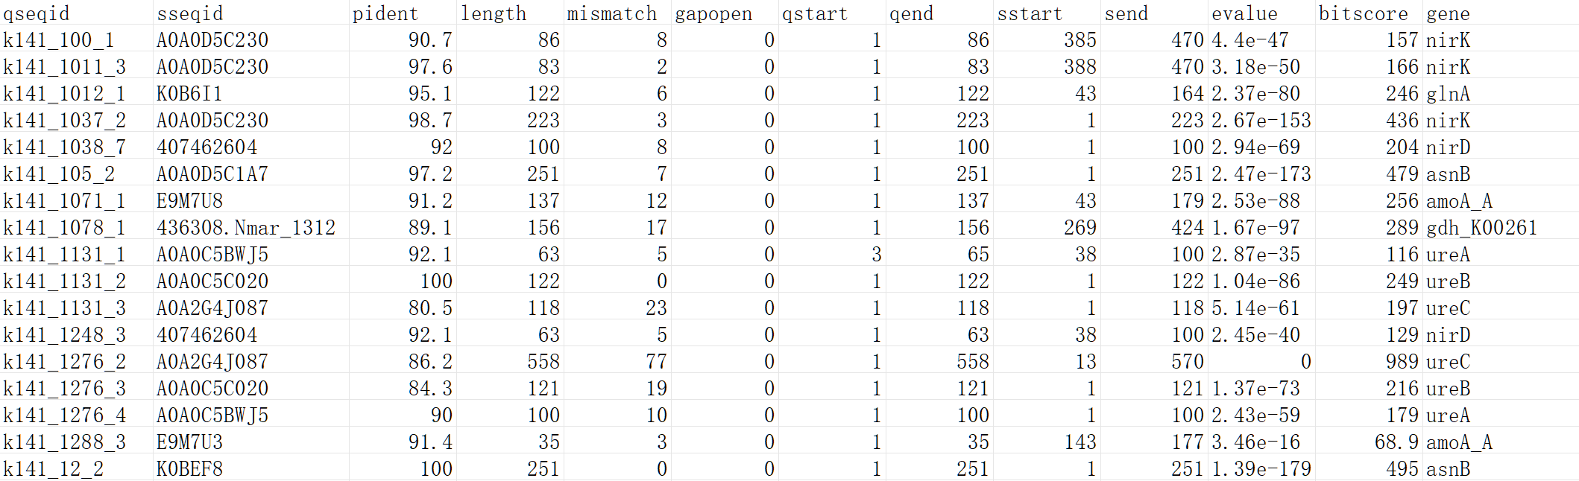Screen dimensions: 1579x481
Task: Select the evalue header cell
Action: [x=1261, y=13]
